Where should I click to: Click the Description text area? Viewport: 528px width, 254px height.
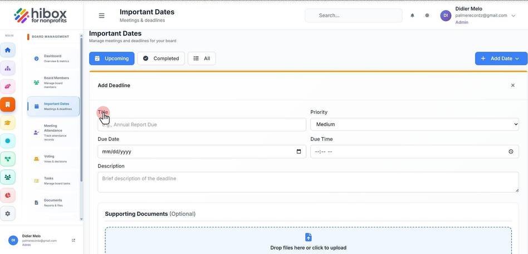pos(308,182)
